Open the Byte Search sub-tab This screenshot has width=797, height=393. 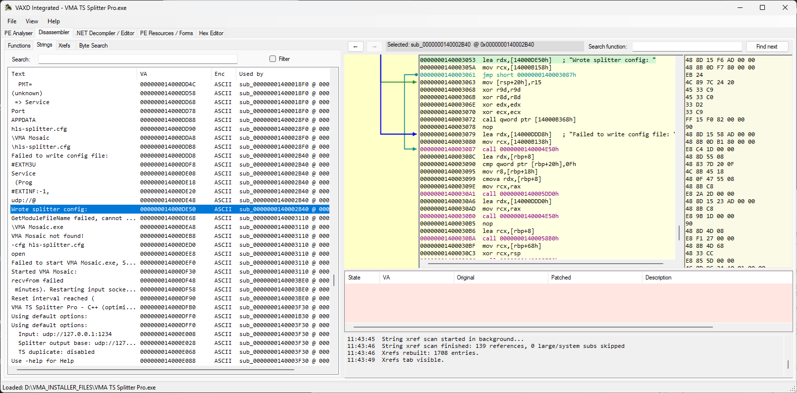click(93, 46)
